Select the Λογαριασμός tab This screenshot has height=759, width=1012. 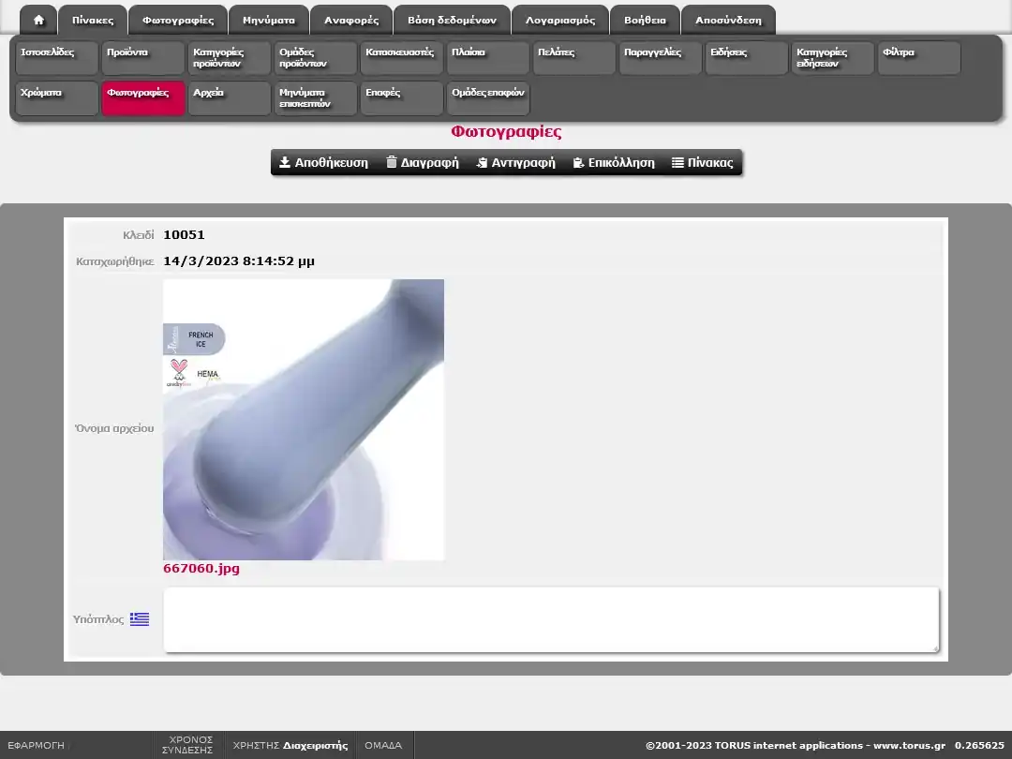pyautogui.click(x=560, y=20)
